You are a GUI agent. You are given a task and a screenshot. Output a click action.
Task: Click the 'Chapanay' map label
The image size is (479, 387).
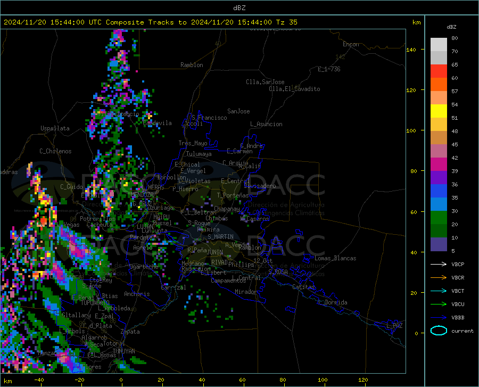(x=227, y=209)
